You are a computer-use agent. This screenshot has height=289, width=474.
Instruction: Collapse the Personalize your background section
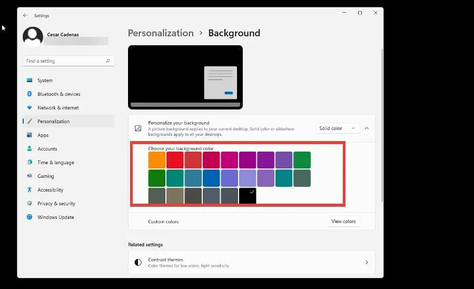367,128
